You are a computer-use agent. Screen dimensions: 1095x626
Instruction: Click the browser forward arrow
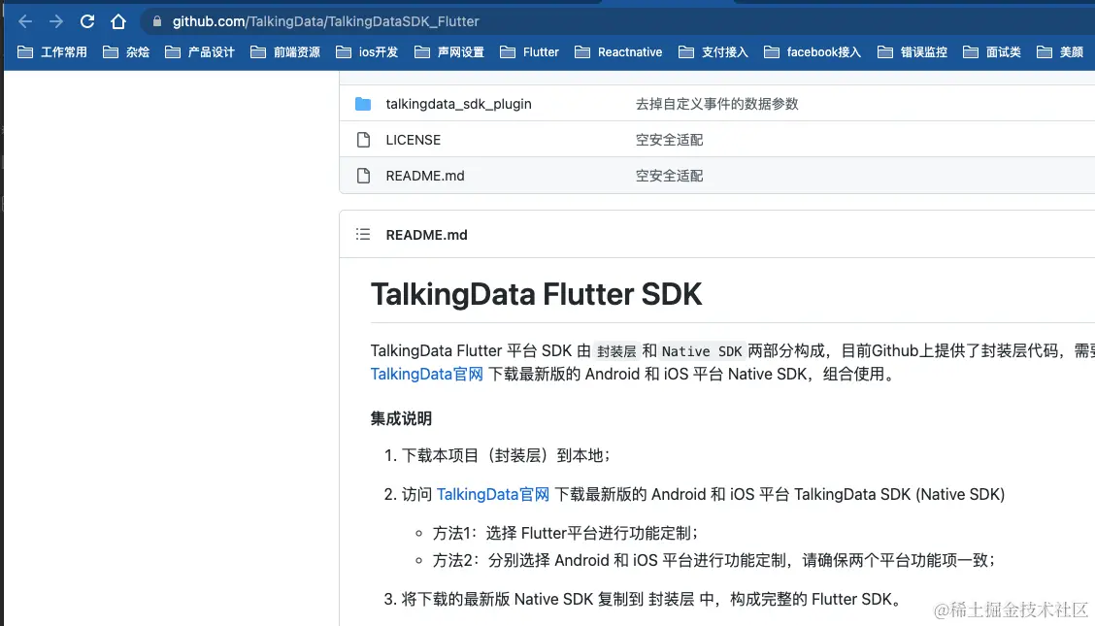56,21
